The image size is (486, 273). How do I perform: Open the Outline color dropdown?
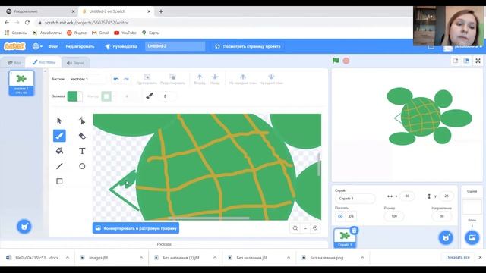point(113,96)
